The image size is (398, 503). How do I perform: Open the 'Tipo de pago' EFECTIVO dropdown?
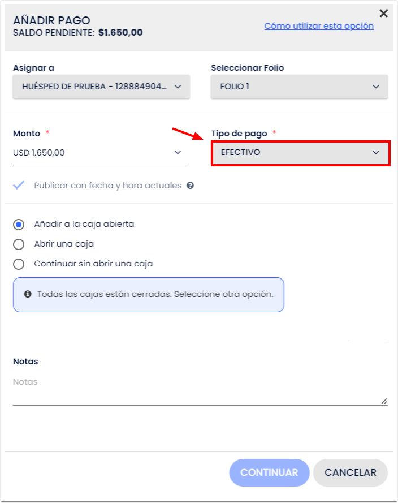[x=300, y=153]
